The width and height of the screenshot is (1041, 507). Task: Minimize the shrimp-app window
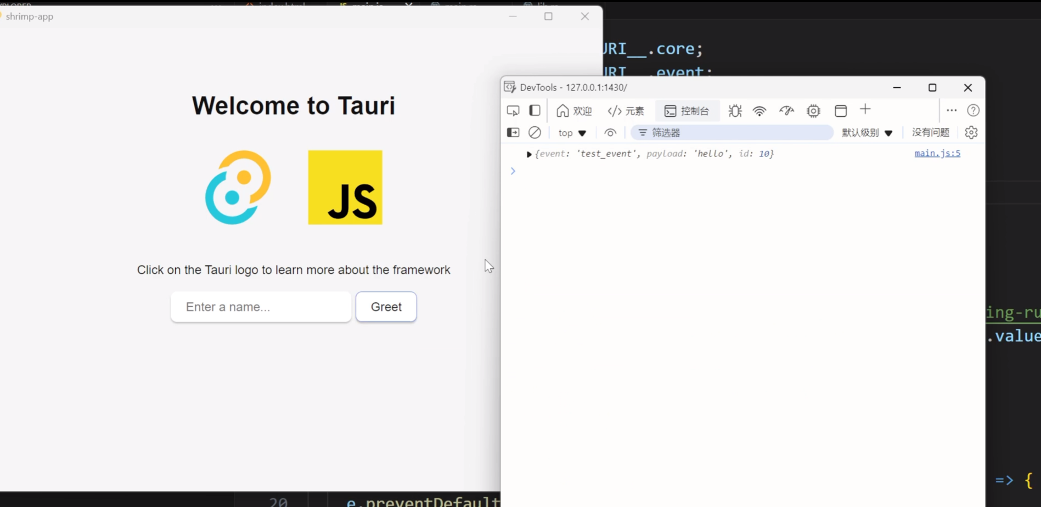(513, 16)
